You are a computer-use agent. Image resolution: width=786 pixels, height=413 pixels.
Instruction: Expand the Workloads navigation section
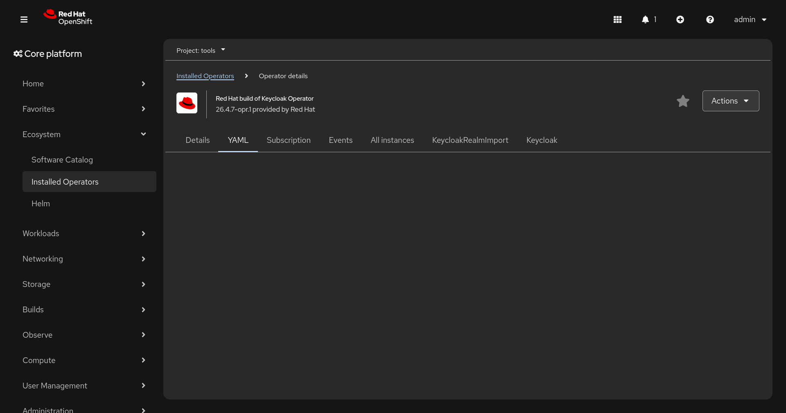point(84,234)
